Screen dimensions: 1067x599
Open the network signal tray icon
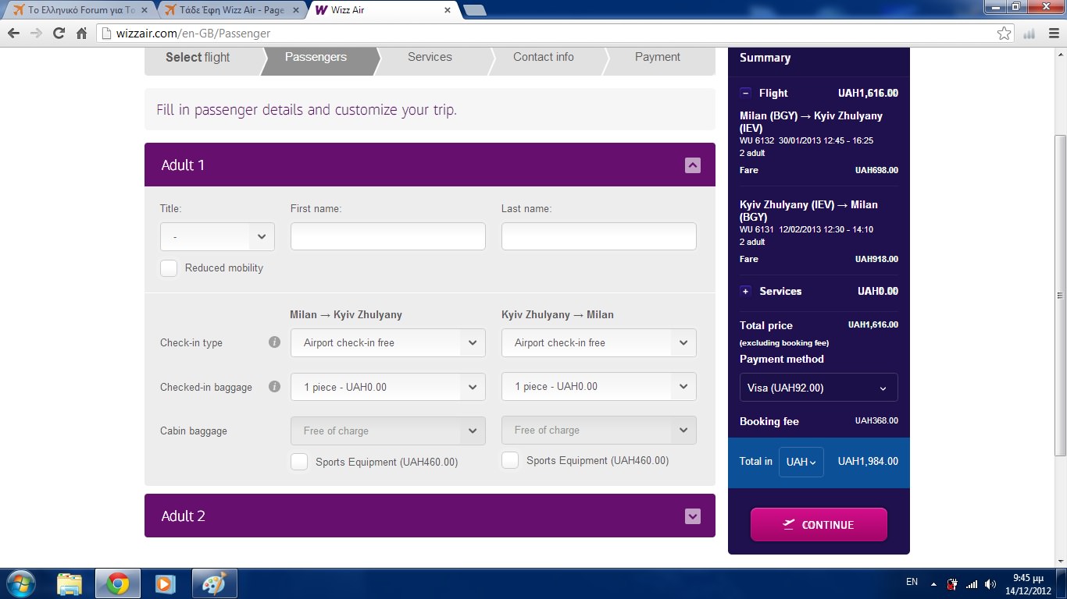(972, 583)
